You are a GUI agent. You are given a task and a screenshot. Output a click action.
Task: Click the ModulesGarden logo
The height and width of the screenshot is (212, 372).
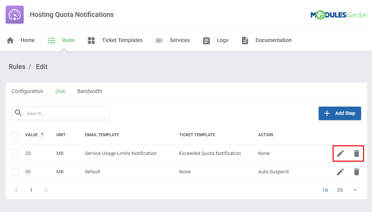(x=339, y=15)
